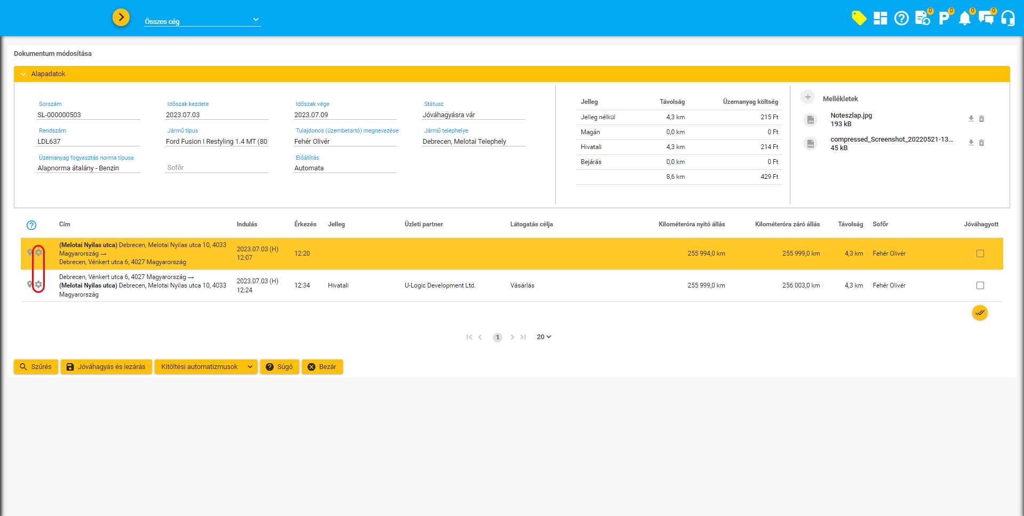
Task: Open the dashboard tiles icon
Action: [880, 18]
